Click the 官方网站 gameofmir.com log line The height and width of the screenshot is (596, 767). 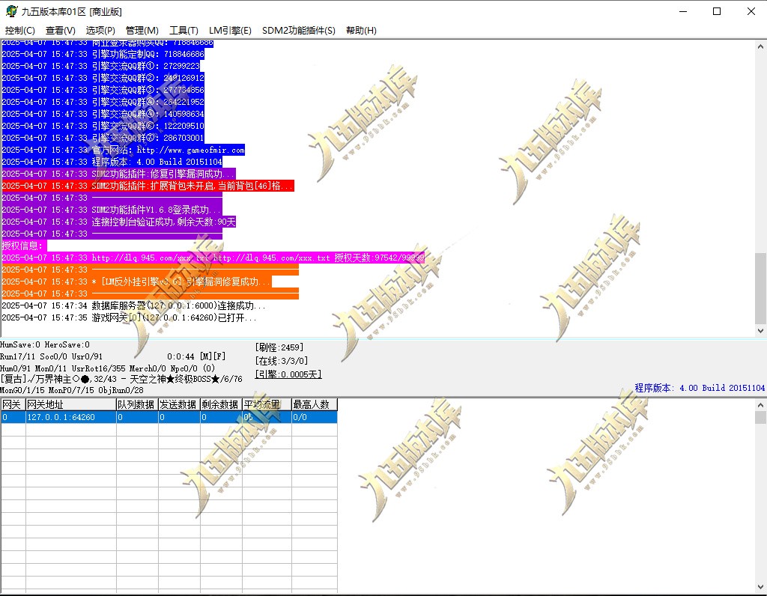(123, 150)
